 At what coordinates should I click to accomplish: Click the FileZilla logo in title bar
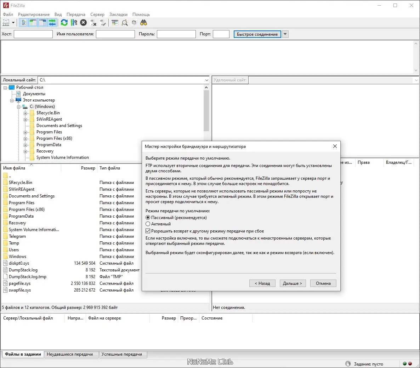6,5
